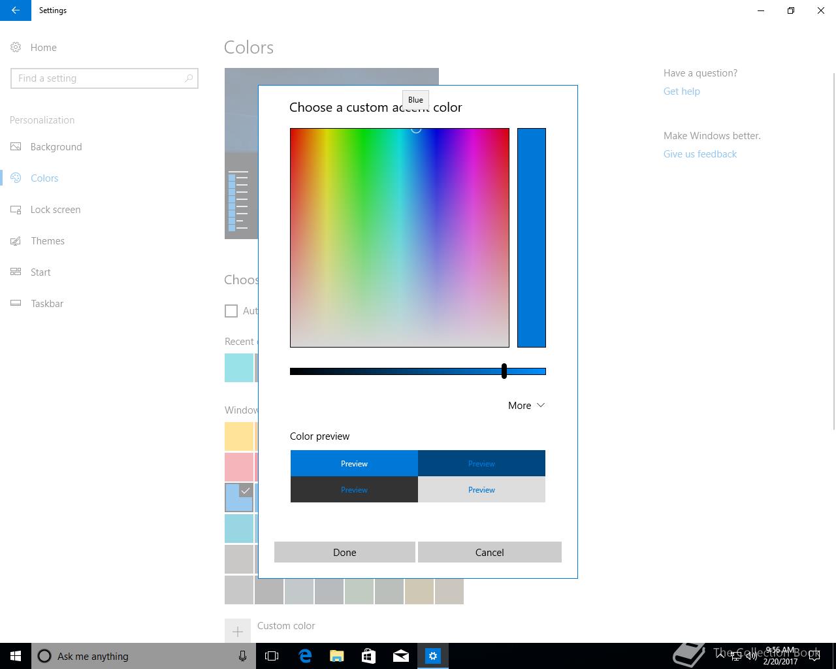Click the back arrow in Settings
The width and height of the screenshot is (836, 669).
[16, 10]
